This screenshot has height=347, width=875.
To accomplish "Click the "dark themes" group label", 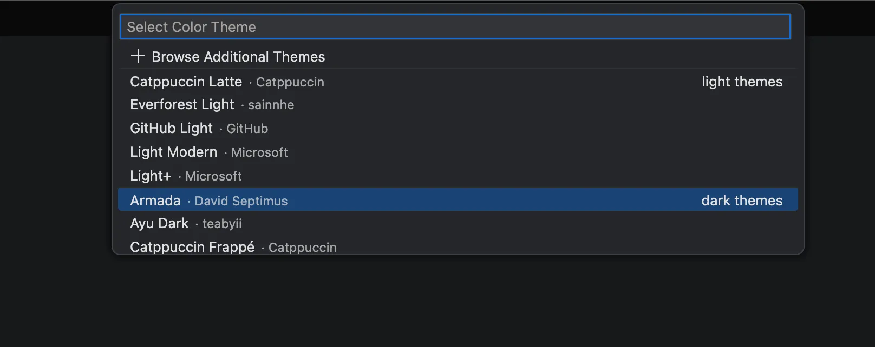I will pyautogui.click(x=742, y=201).
